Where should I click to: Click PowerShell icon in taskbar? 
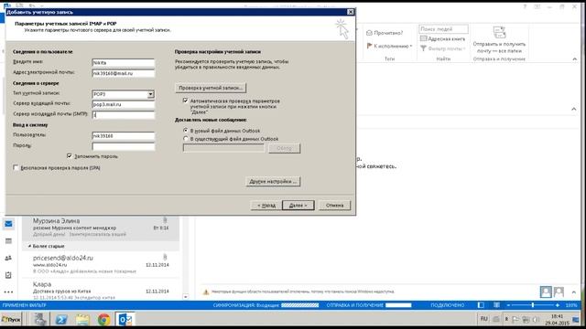pyautogui.click(x=61, y=320)
